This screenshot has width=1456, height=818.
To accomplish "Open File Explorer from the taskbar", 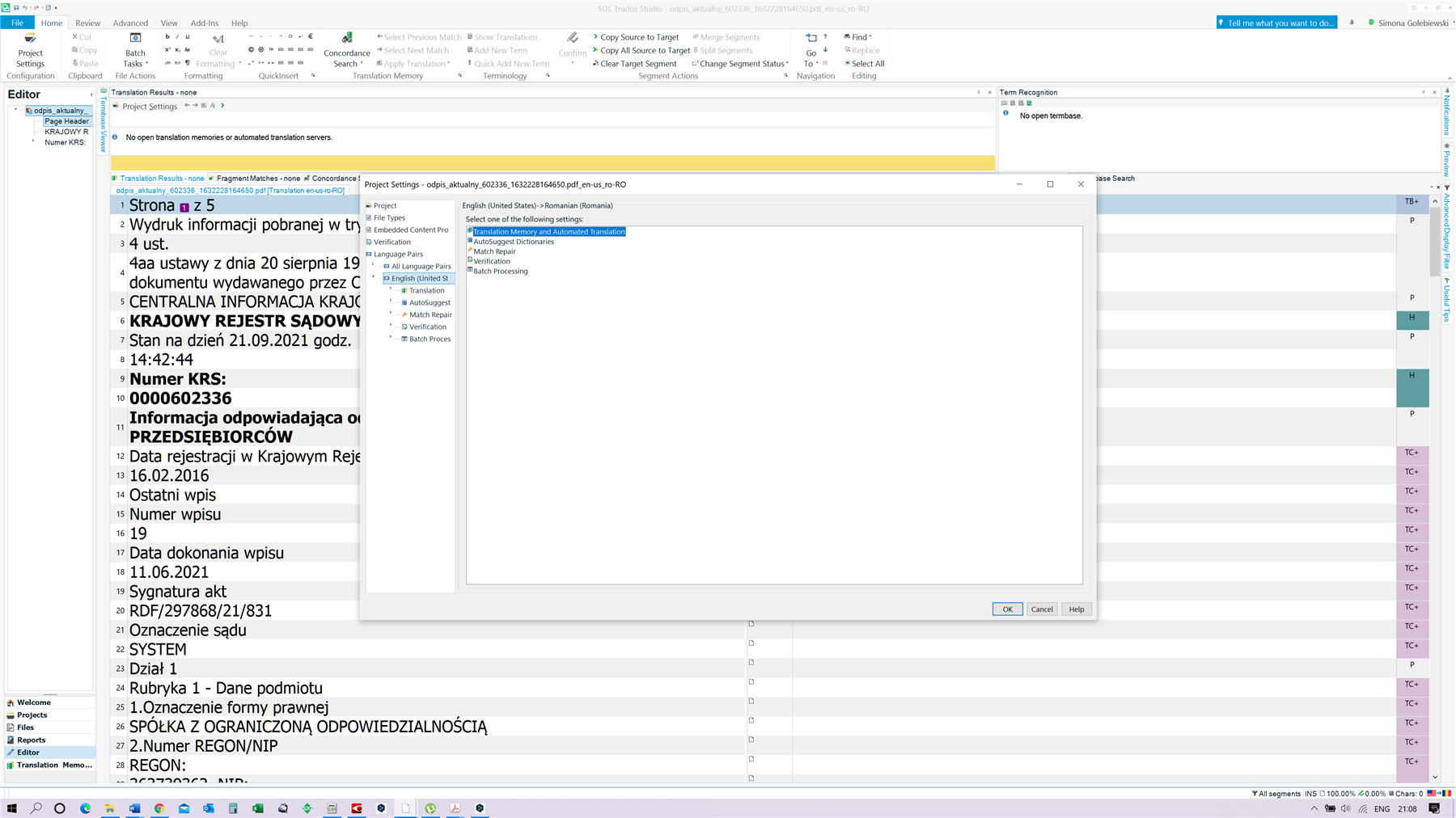I will tap(109, 808).
